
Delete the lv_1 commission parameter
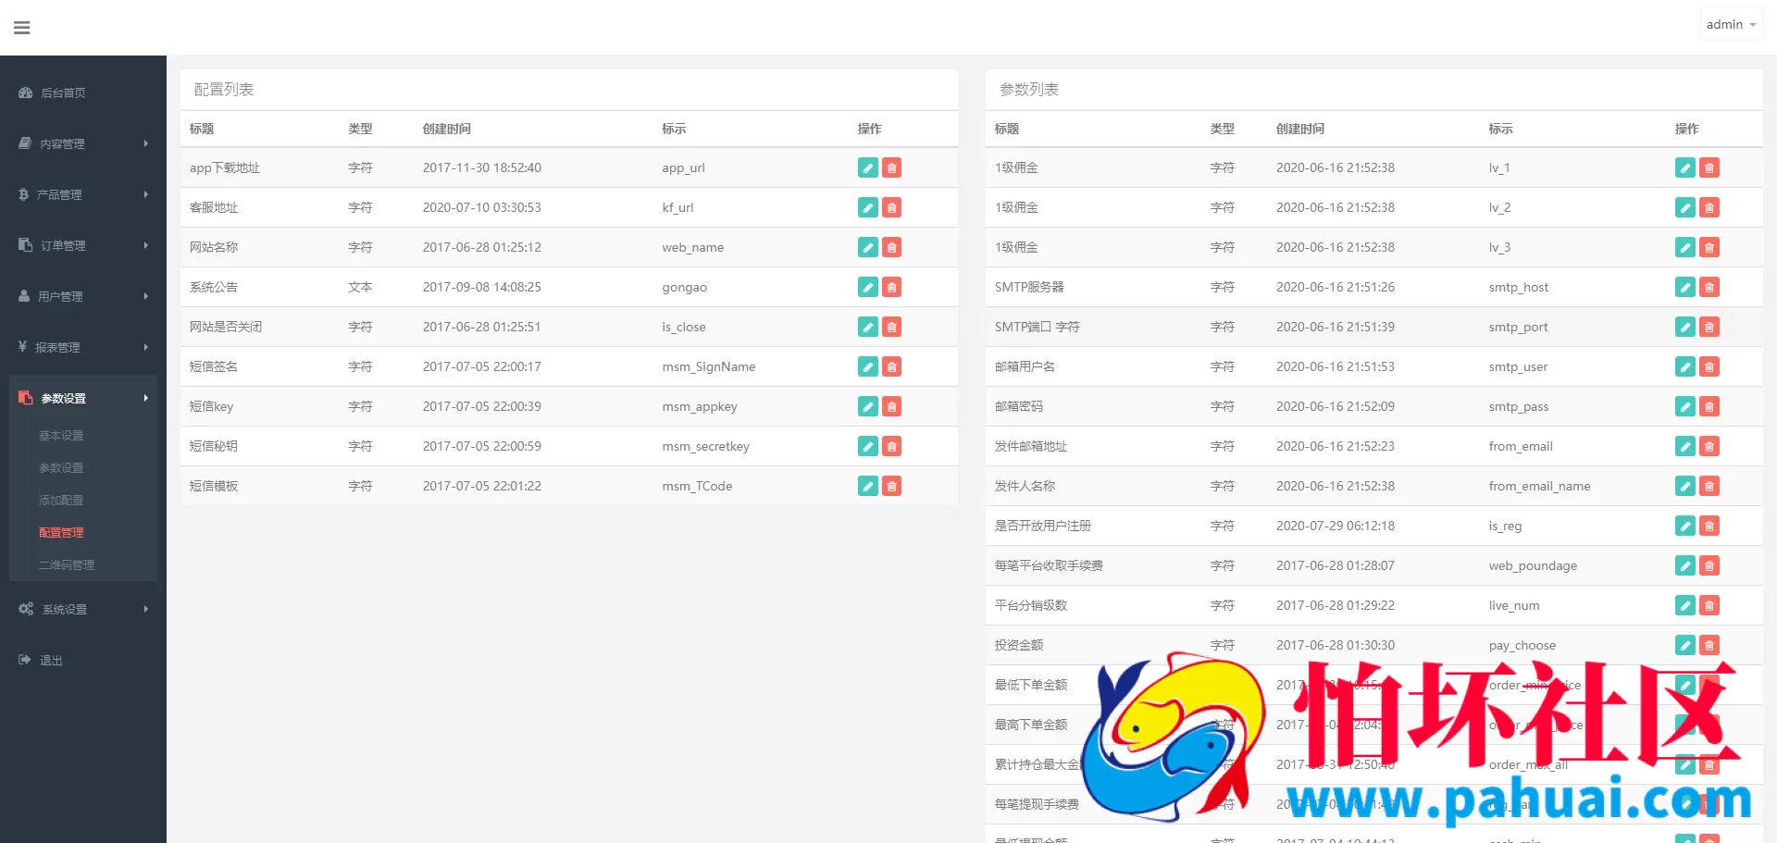[1709, 167]
